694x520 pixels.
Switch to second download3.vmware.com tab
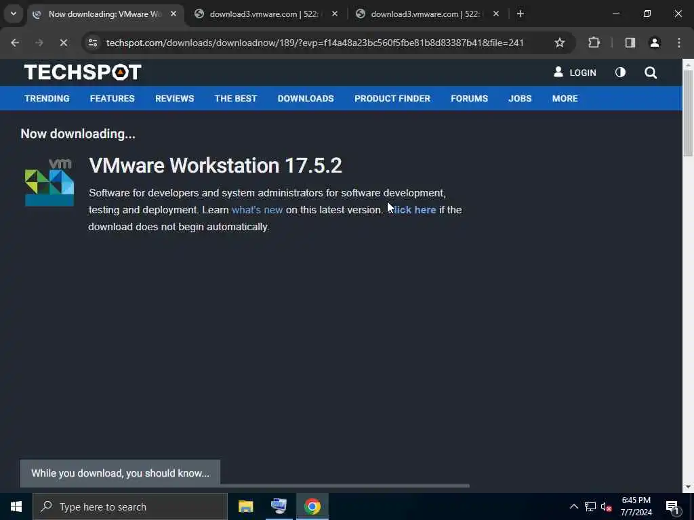(x=264, y=14)
